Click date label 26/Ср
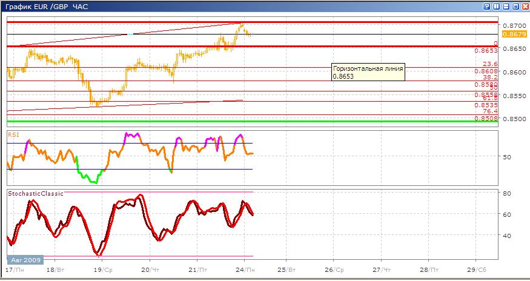 (x=334, y=270)
